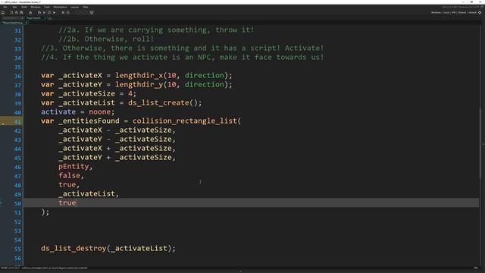Run the game with the play icon
Image resolution: width=485 pixels, height=273 pixels.
click(x=44, y=13)
